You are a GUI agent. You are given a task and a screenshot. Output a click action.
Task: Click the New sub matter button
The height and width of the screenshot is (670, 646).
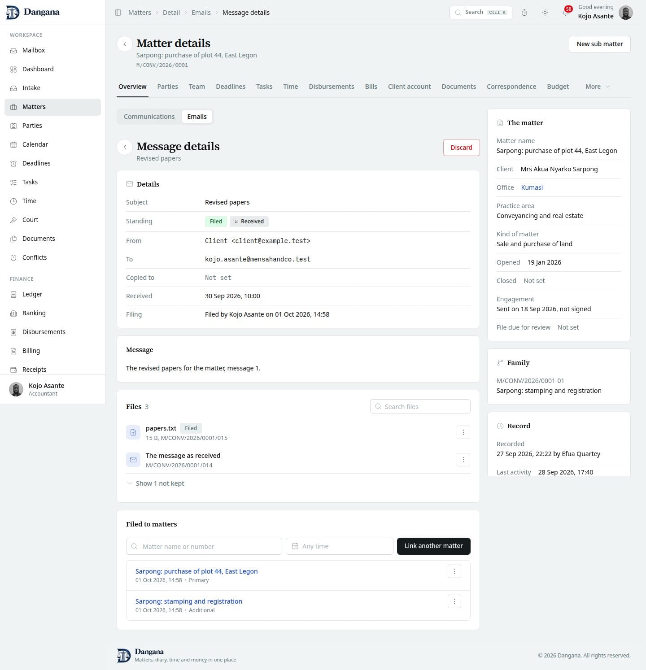pyautogui.click(x=599, y=44)
